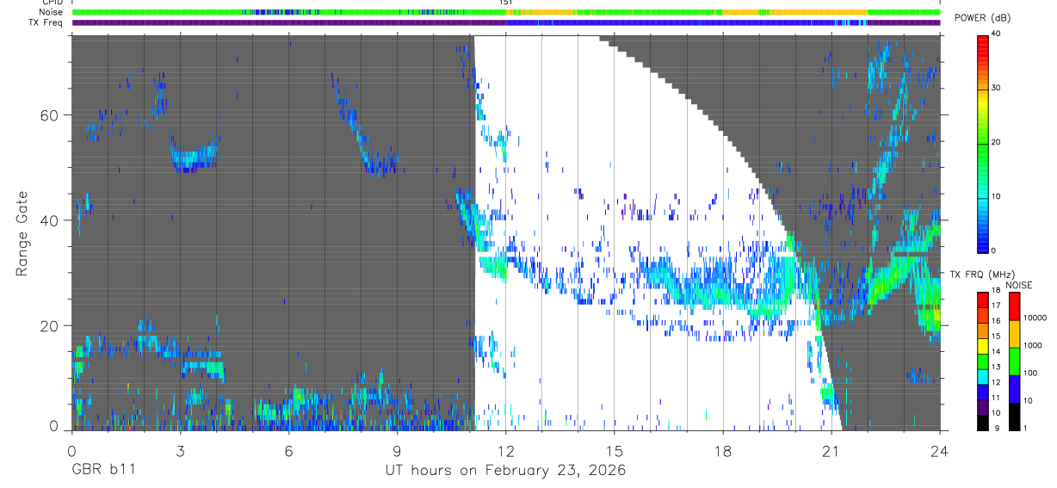Select the 'POWER (dB)' legend title
1057x488 pixels.
tap(983, 18)
